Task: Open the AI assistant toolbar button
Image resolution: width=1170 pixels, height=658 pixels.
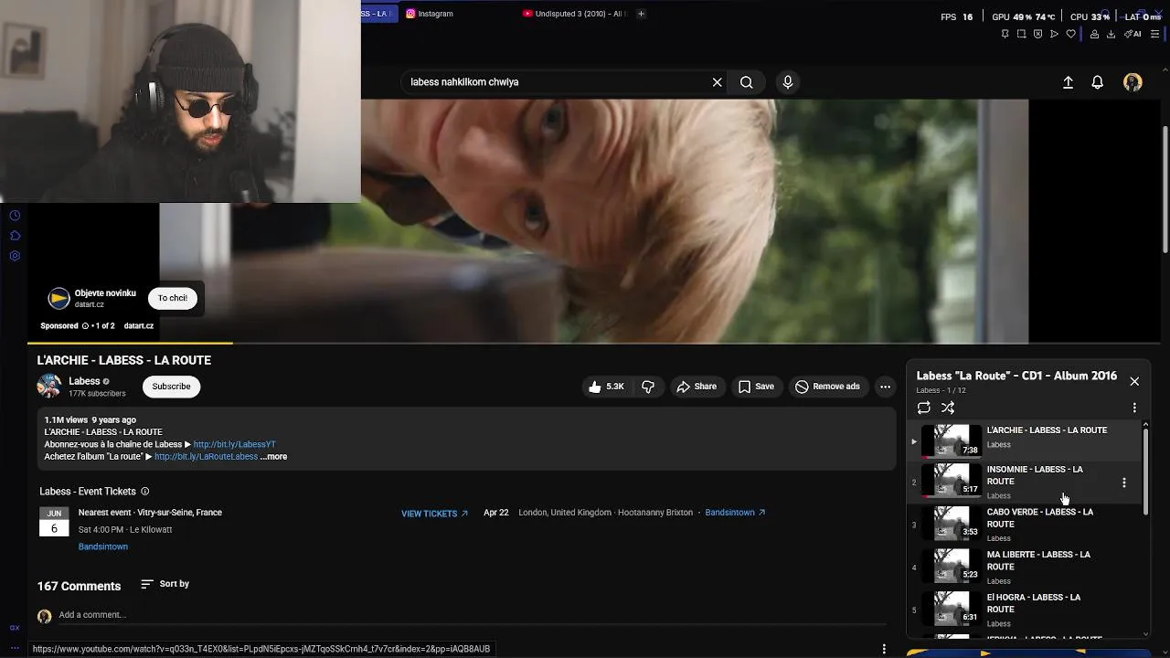Action: pos(1133,34)
